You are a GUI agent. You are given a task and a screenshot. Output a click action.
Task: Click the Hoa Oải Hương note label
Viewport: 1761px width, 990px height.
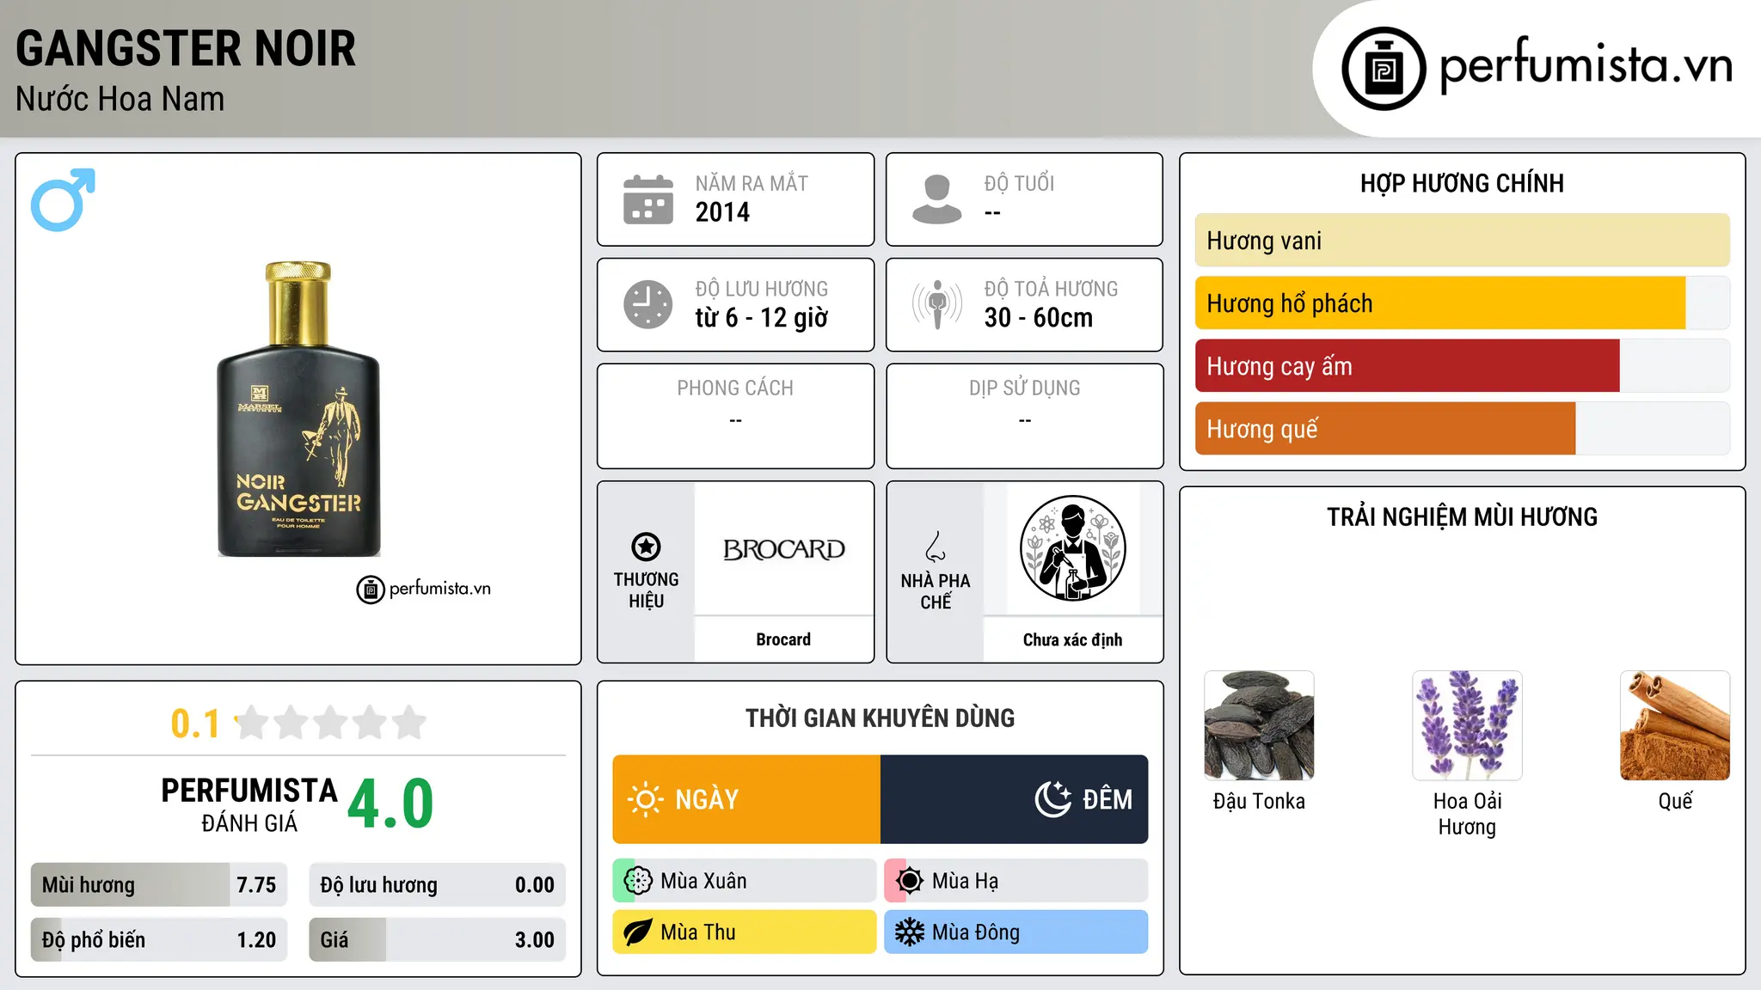point(1467,814)
